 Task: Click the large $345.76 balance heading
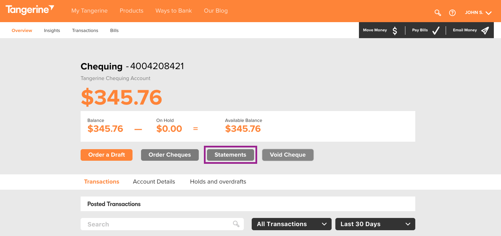121,97
